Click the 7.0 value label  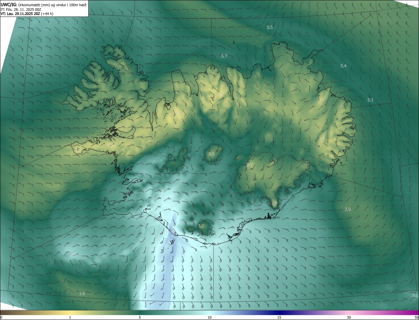415,296
